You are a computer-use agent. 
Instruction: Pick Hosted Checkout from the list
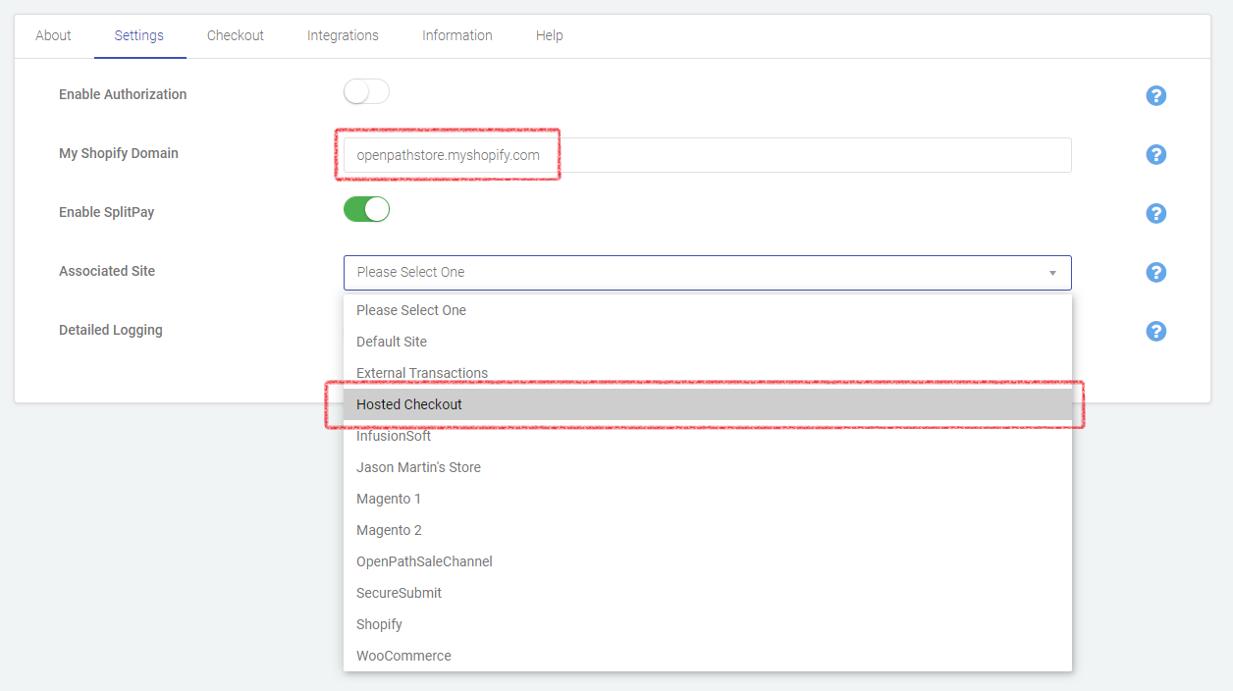point(707,404)
